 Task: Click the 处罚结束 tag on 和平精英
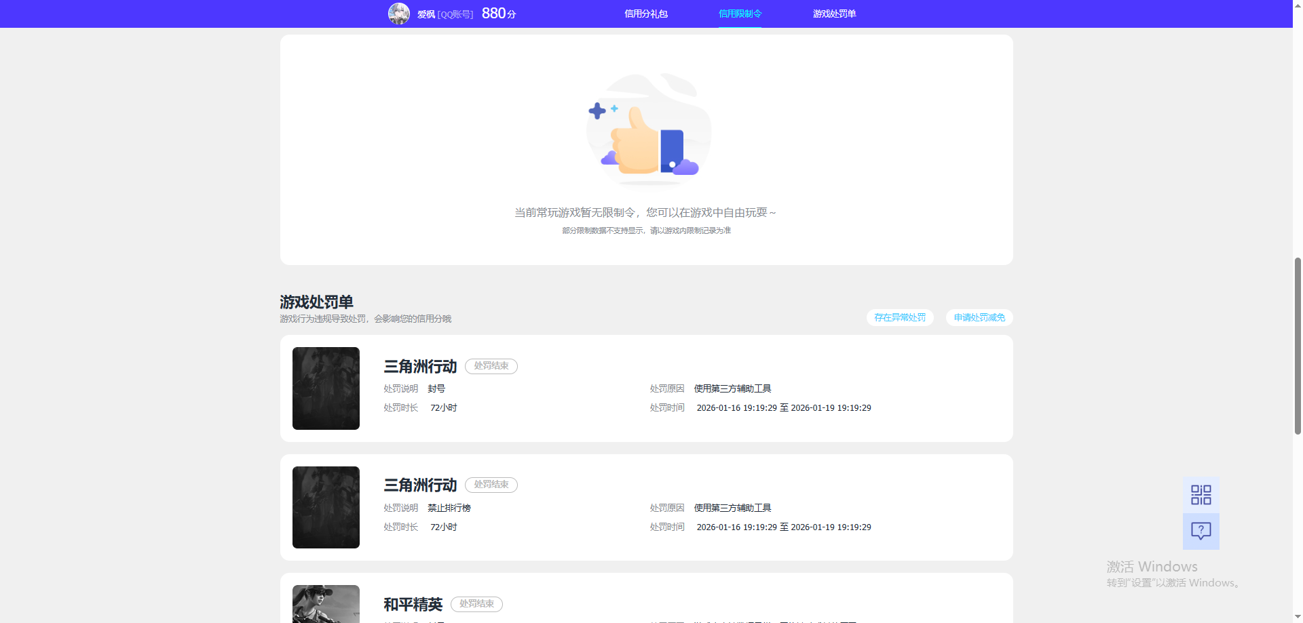click(x=476, y=604)
